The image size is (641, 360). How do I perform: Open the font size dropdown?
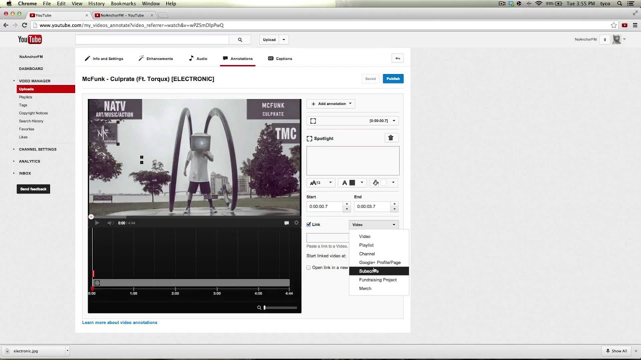[321, 182]
